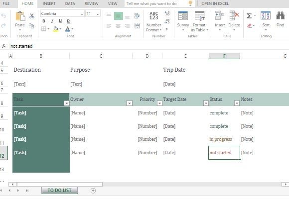Select the TO DO LIST sheet tab
The height and width of the screenshot is (199, 289).
[x=59, y=191]
